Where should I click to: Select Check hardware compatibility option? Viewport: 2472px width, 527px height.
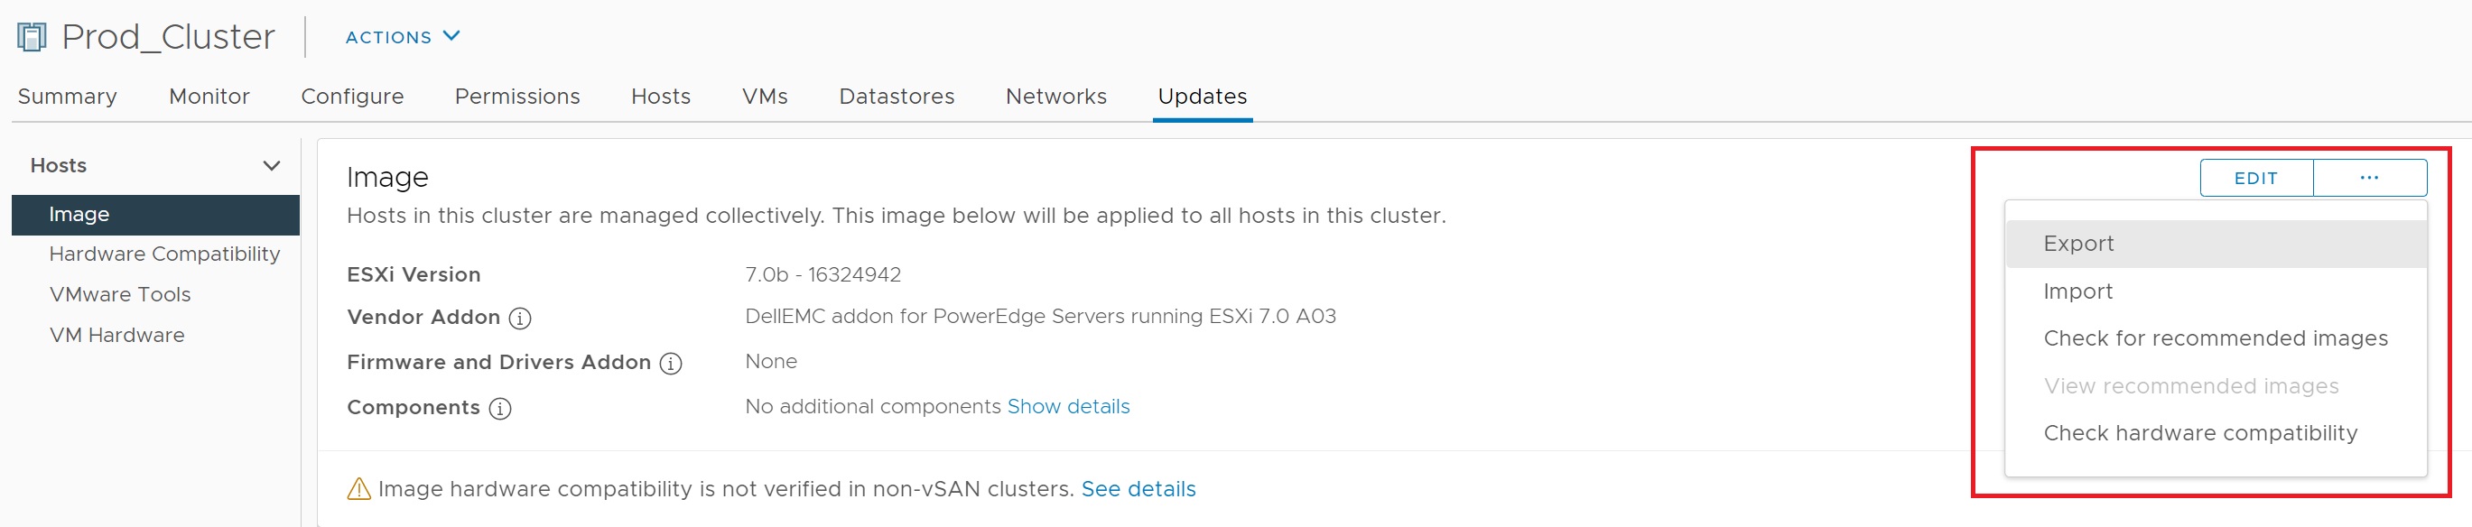tap(2199, 433)
